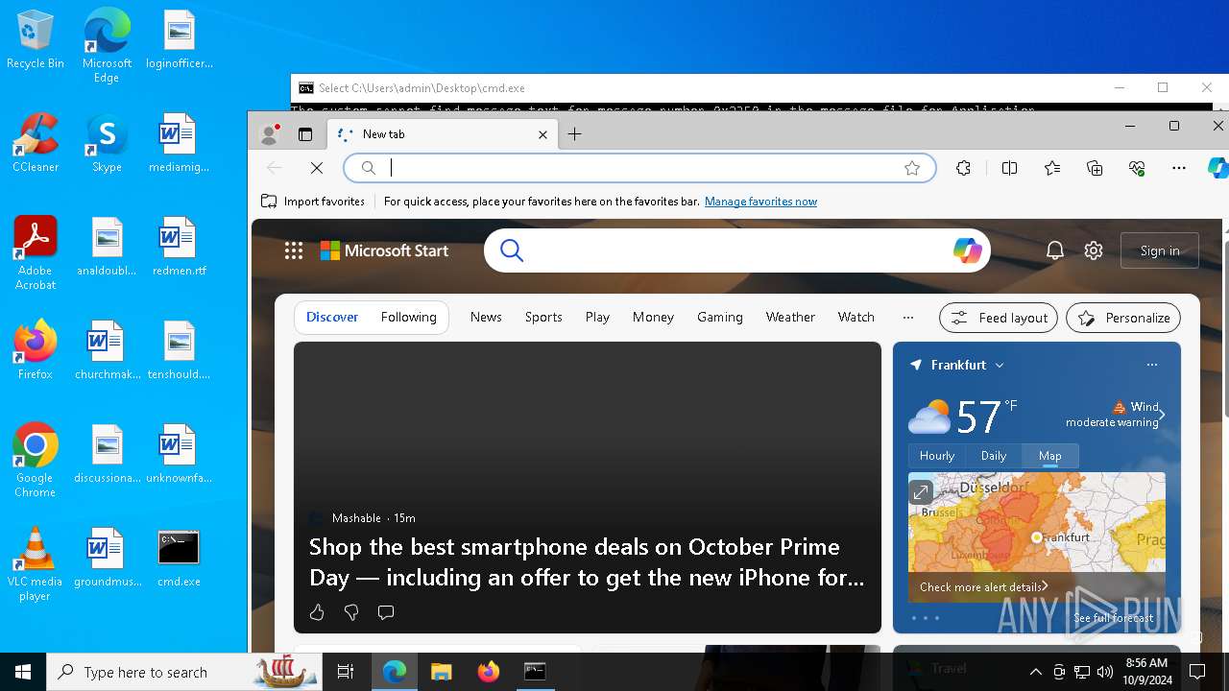This screenshot has width=1229, height=691.
Task: Open volume control in system tray
Action: pos(1105,672)
